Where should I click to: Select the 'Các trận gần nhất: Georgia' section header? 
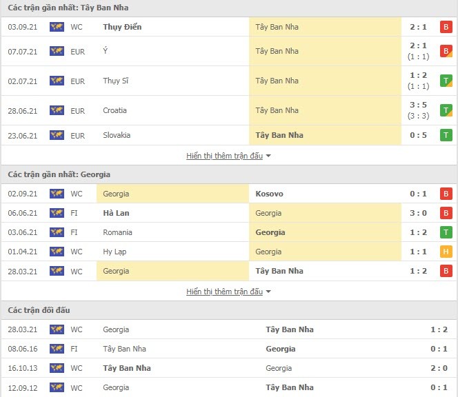[229, 174]
